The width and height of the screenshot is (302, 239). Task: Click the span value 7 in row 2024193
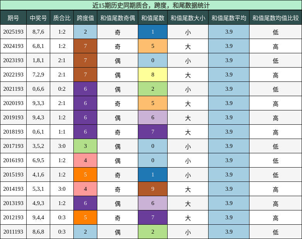[x=85, y=46]
